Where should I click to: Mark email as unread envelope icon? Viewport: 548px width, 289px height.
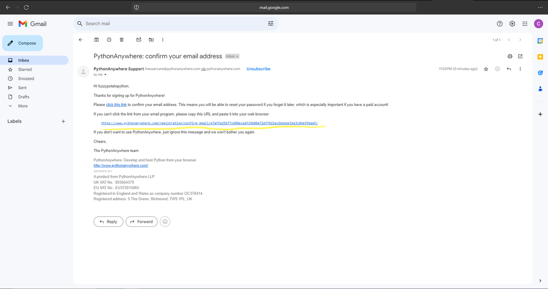pyautogui.click(x=139, y=40)
